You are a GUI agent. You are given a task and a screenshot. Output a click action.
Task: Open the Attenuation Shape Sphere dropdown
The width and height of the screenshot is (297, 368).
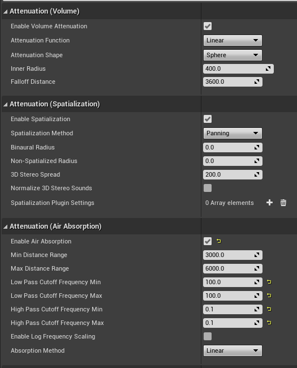click(x=233, y=55)
